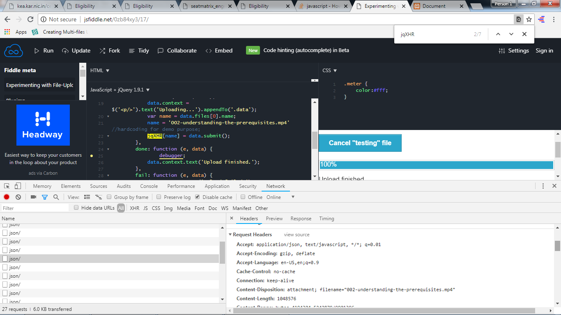Reload the page
561x315 pixels.
tap(30, 19)
